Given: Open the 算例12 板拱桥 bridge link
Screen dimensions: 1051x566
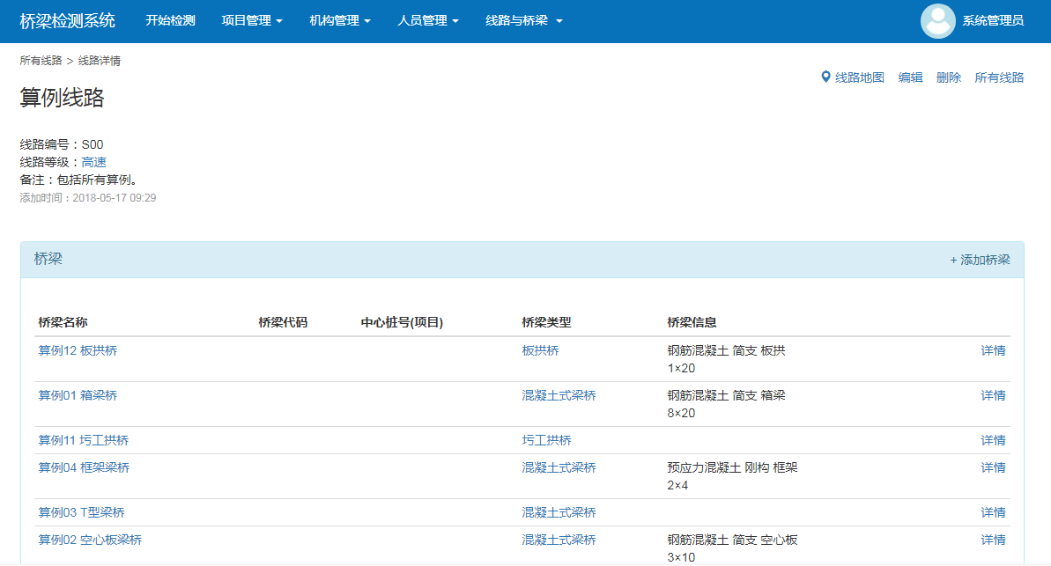Looking at the screenshot, I should coord(78,350).
